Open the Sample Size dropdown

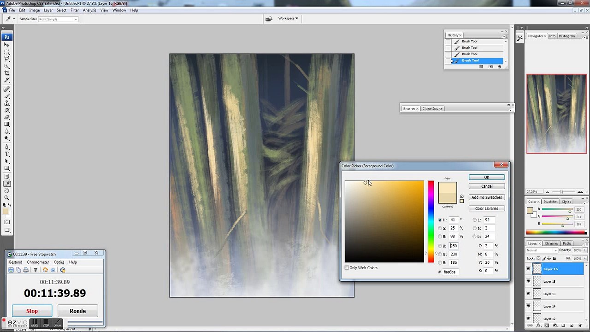[58, 19]
